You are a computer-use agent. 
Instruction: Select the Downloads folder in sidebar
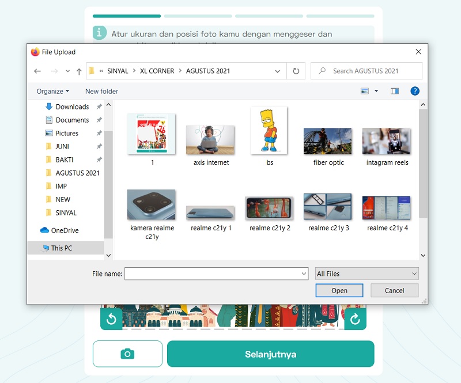(x=71, y=107)
